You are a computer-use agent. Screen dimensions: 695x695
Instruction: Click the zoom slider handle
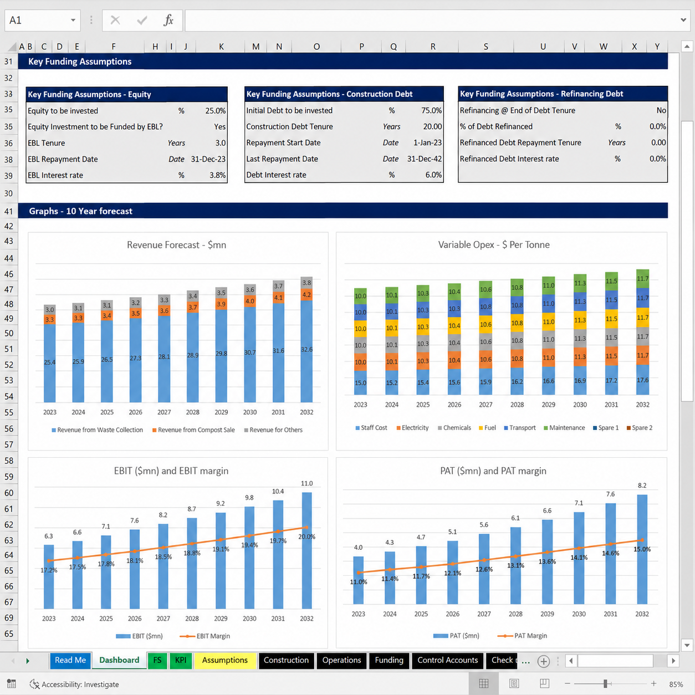(606, 684)
